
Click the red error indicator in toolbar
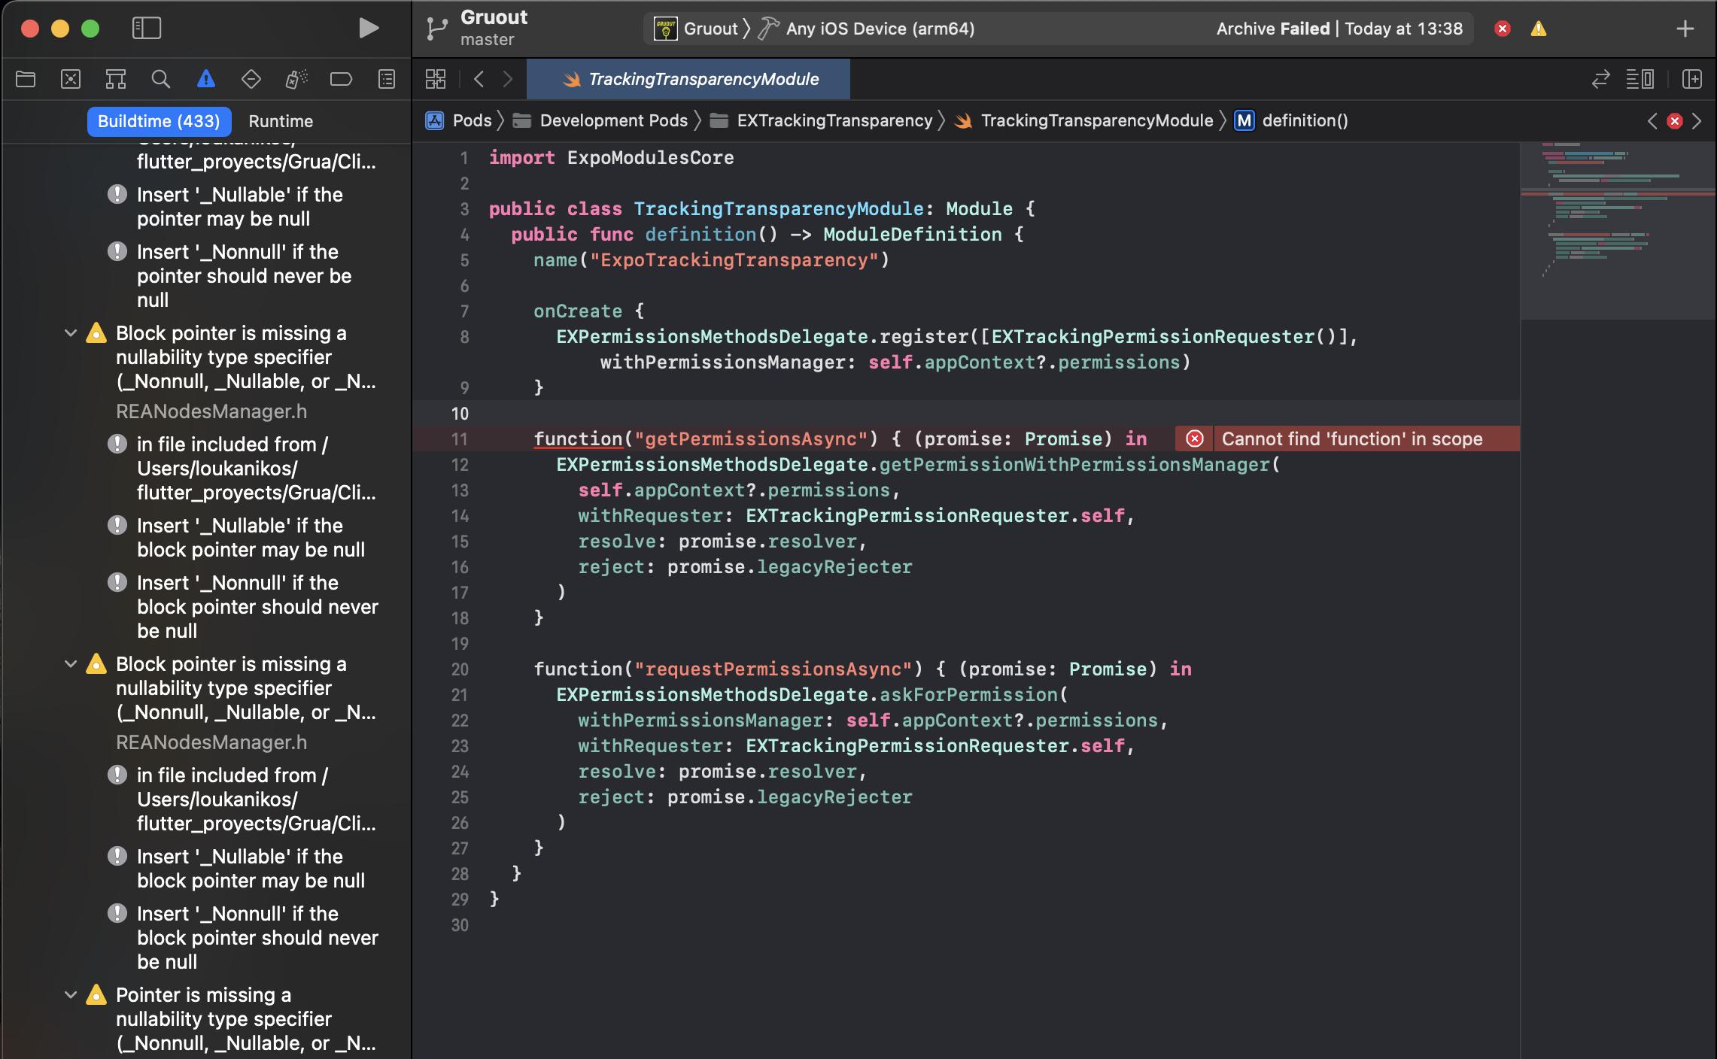(x=1503, y=29)
